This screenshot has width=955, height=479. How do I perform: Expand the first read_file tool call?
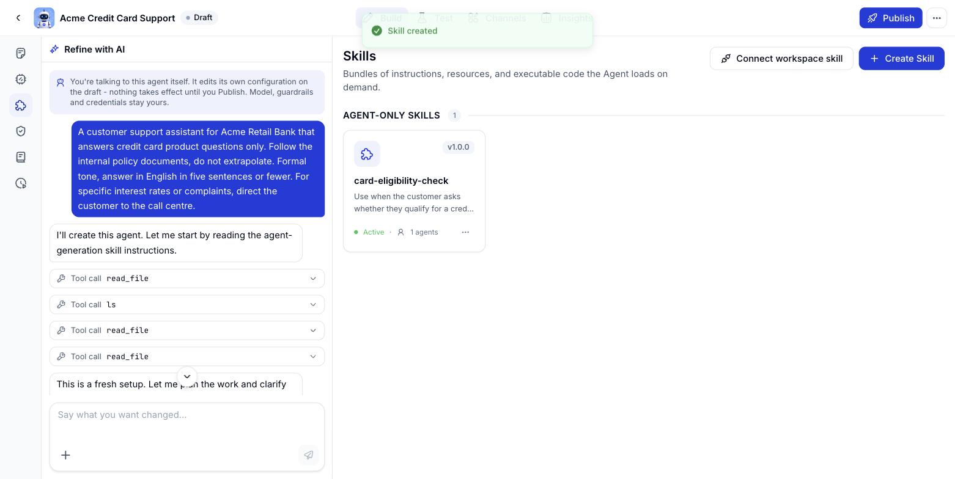coord(187,279)
